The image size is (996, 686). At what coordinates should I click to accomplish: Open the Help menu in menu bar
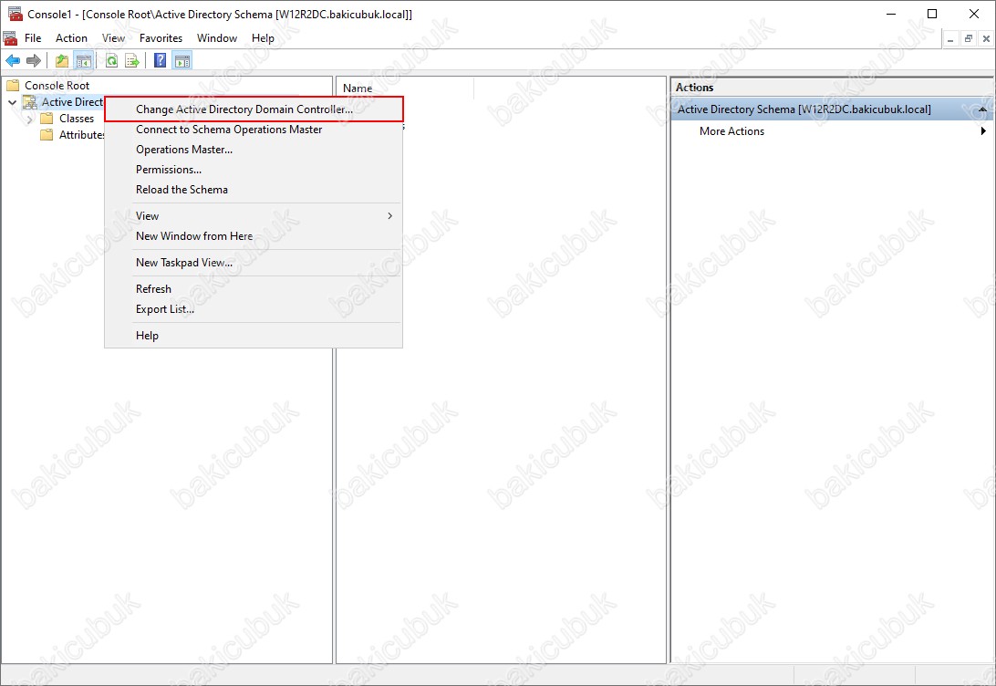click(x=263, y=38)
